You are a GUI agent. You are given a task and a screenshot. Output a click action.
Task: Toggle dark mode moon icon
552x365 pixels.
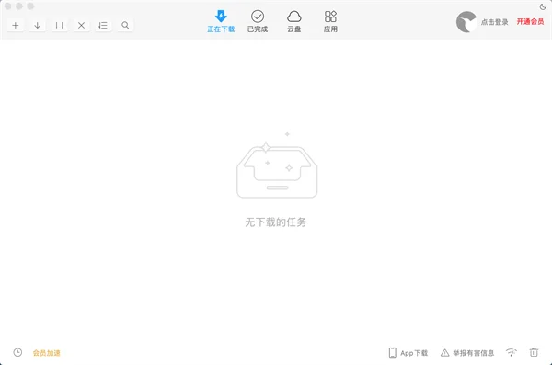(543, 6)
